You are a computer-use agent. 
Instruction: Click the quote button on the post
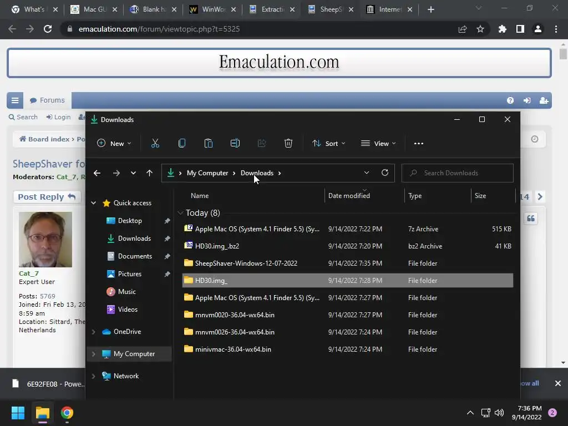click(531, 219)
